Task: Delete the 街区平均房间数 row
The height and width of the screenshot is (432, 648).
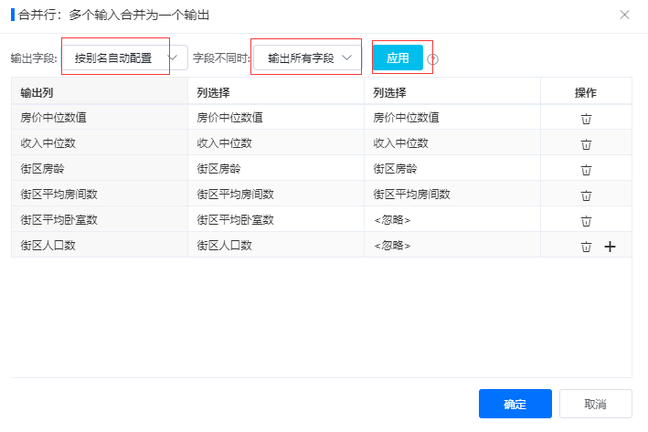Action: [586, 195]
